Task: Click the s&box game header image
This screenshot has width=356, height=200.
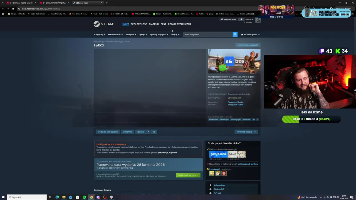Action: [234, 61]
